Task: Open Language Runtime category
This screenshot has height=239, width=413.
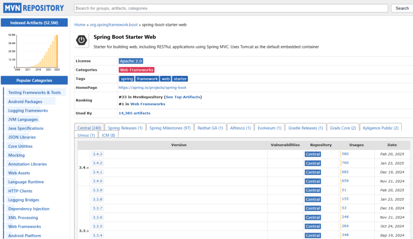Action: tap(26, 182)
